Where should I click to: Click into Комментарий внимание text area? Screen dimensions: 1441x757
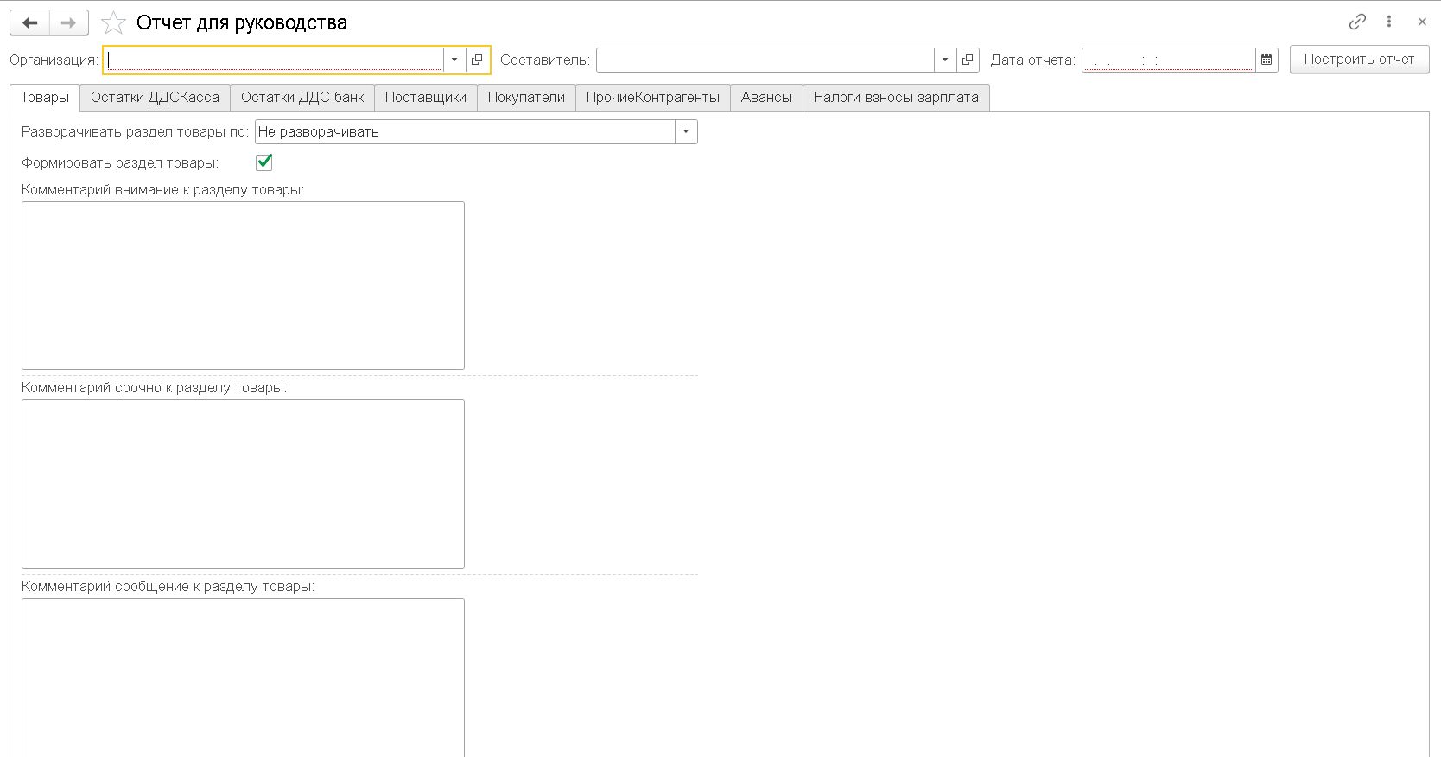coord(243,285)
